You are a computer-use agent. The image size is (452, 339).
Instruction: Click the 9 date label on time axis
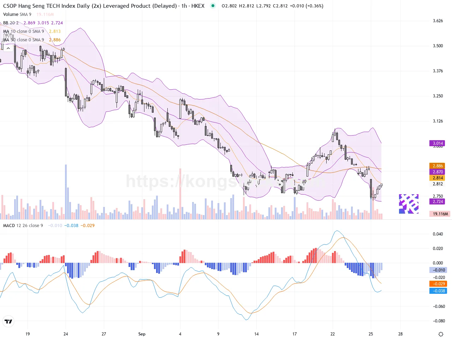(x=218, y=334)
